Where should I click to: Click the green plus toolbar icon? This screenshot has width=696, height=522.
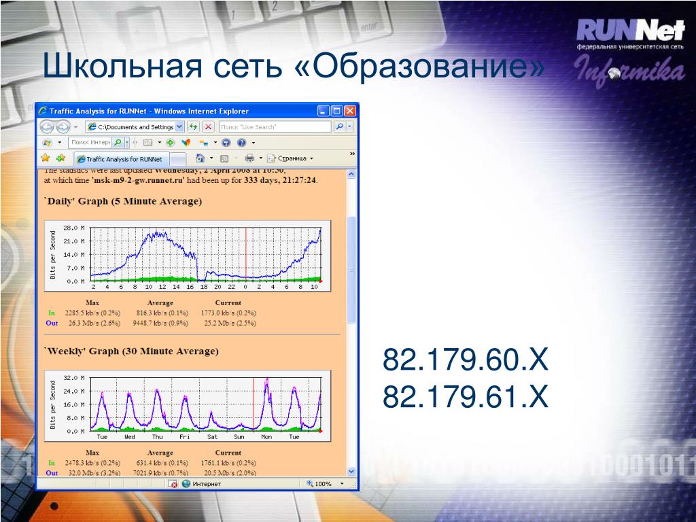click(x=170, y=143)
